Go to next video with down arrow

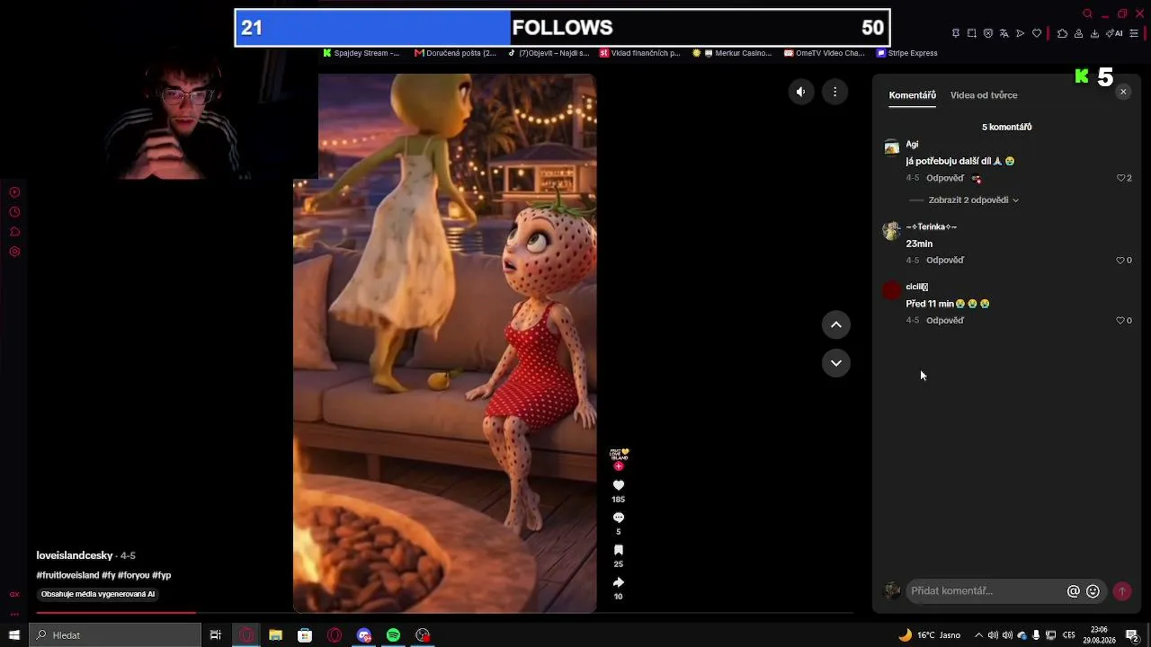tap(836, 363)
